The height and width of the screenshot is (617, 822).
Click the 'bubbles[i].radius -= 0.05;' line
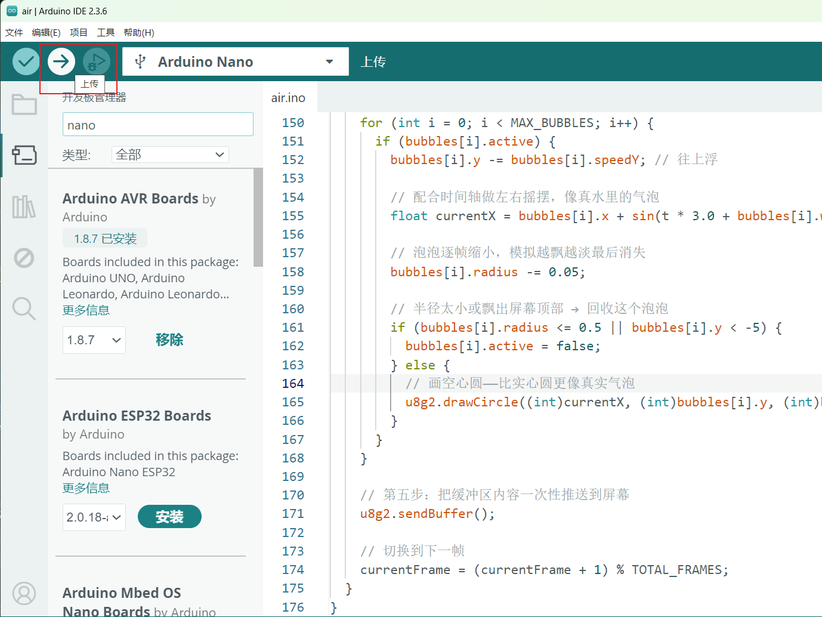pyautogui.click(x=488, y=272)
